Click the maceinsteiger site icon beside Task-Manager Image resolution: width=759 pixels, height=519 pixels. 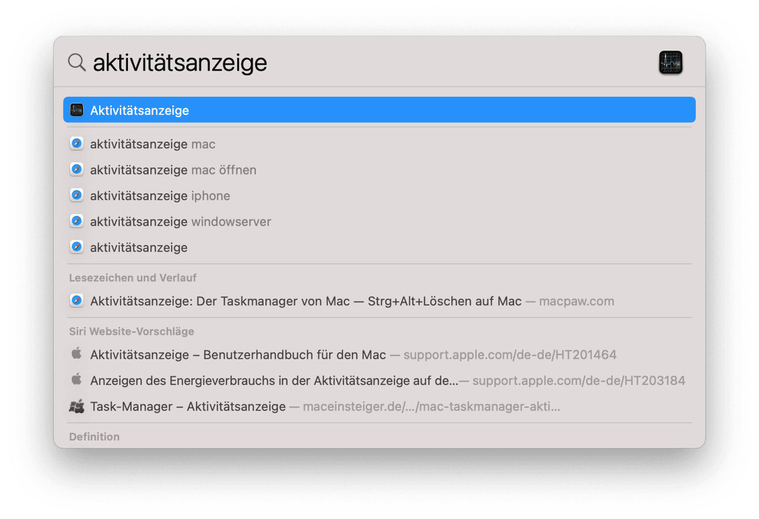(x=77, y=407)
